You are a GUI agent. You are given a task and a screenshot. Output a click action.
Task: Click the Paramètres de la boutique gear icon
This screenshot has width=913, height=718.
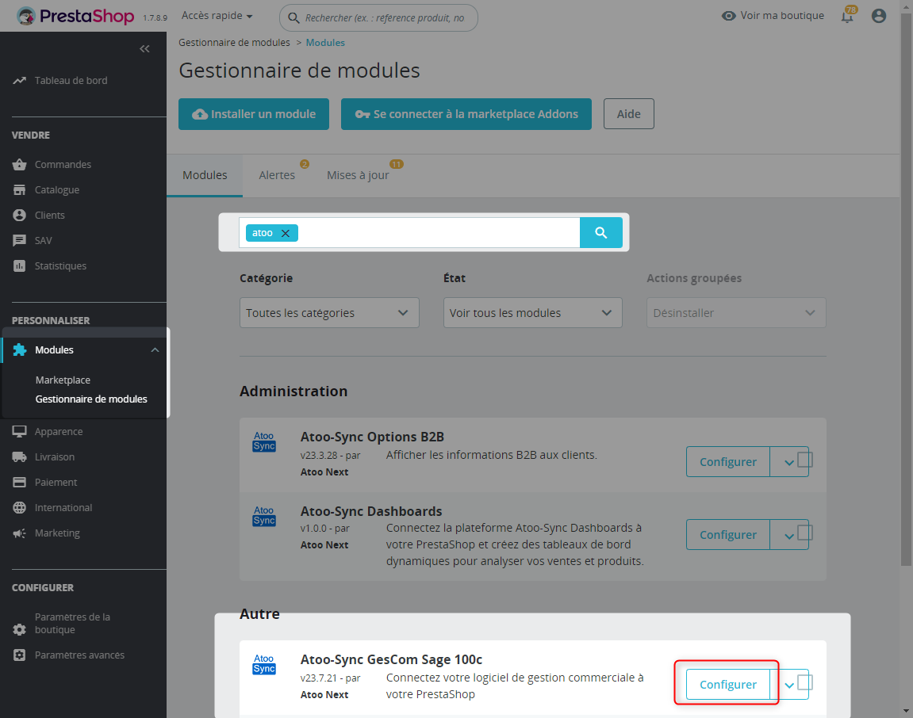point(19,629)
